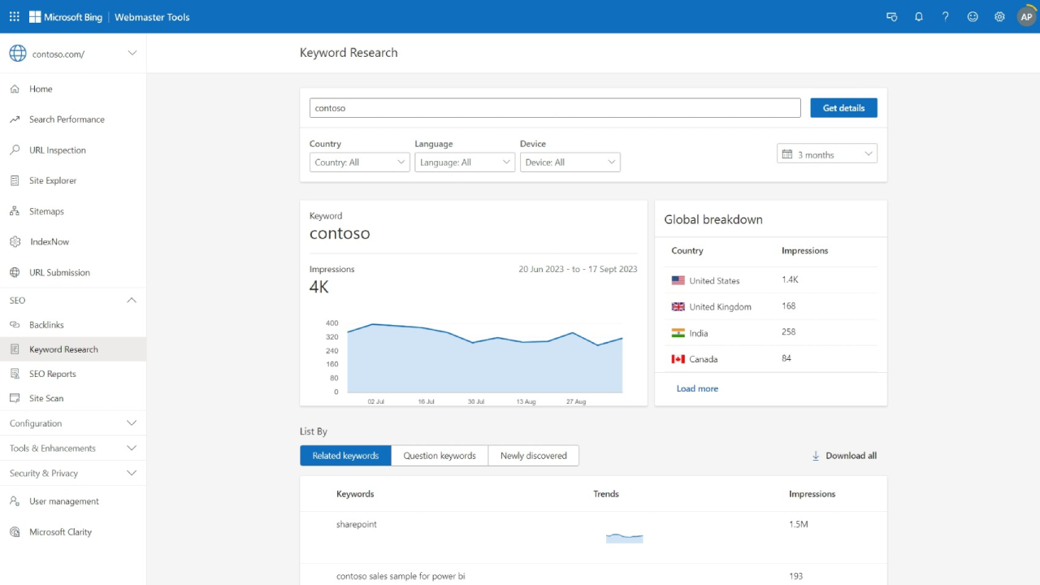The height and width of the screenshot is (585, 1040).
Task: Open the app launcher grid icon
Action: pyautogui.click(x=15, y=16)
